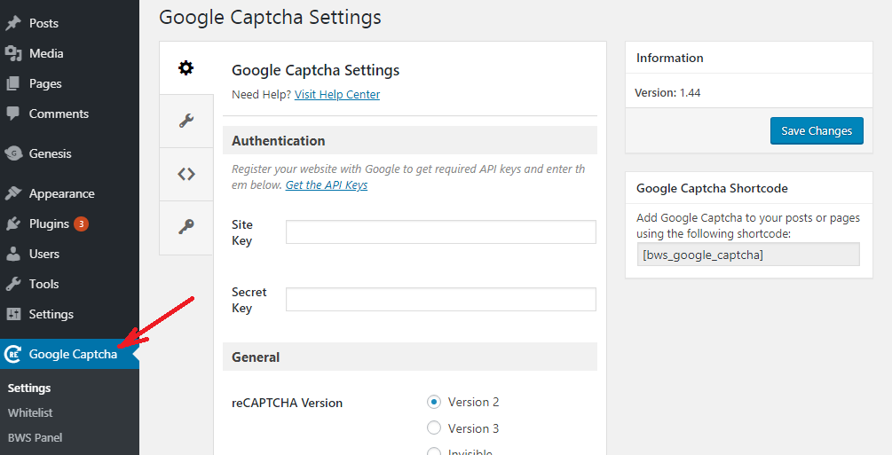
Task: Click the Posts pushpin icon
Action: pyautogui.click(x=13, y=23)
